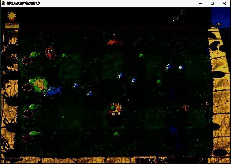Select the green peashooter in the top lane
Image resolution: width=231 pixels, height=164 pixels.
click(x=35, y=54)
